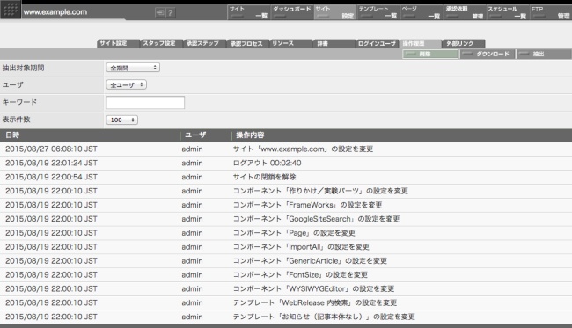This screenshot has height=328, width=572.
Task: Click the 抽出 button
Action: tap(544, 54)
